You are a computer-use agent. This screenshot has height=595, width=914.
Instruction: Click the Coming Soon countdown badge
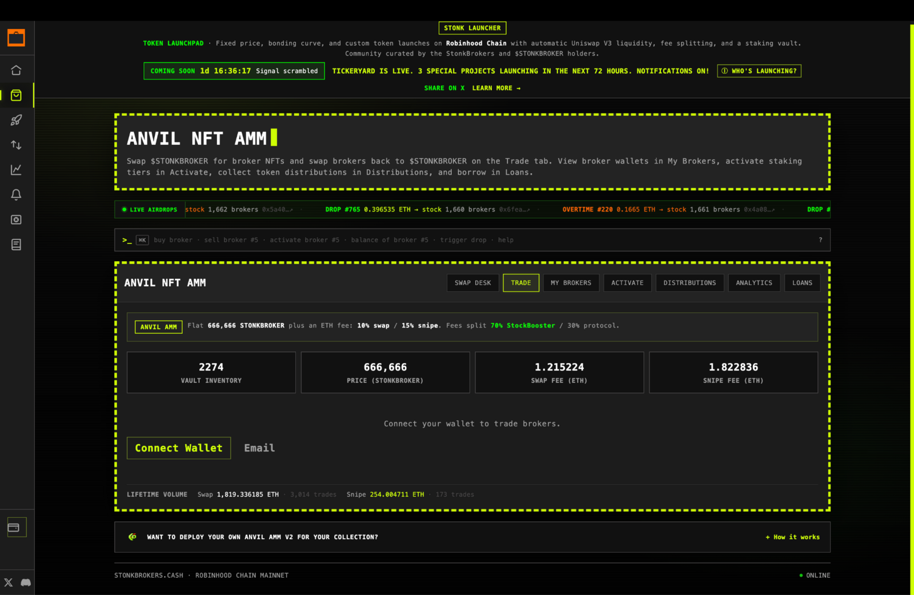pos(234,71)
